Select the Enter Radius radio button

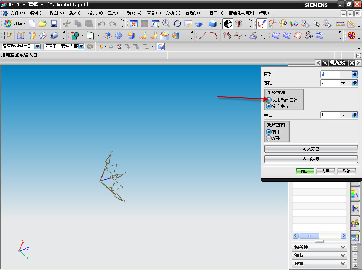click(x=269, y=106)
